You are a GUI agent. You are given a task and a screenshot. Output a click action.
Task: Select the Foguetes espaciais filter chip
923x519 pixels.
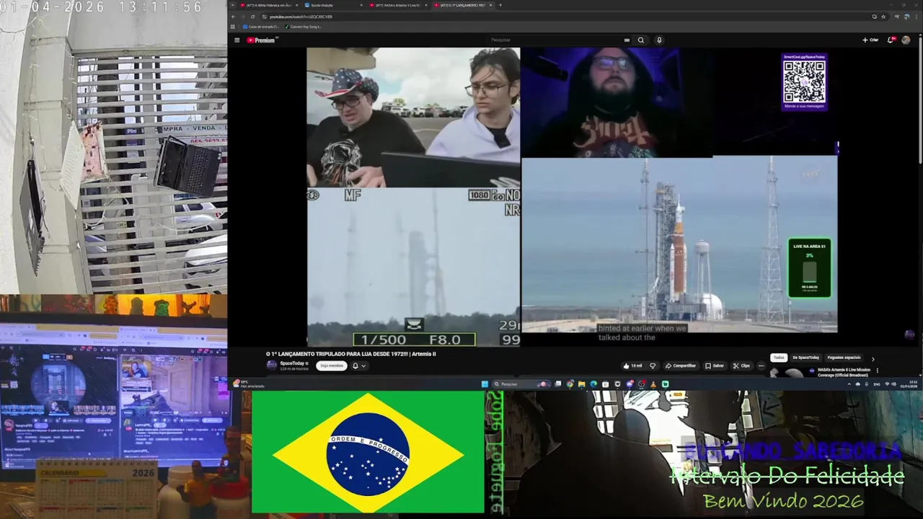click(844, 358)
